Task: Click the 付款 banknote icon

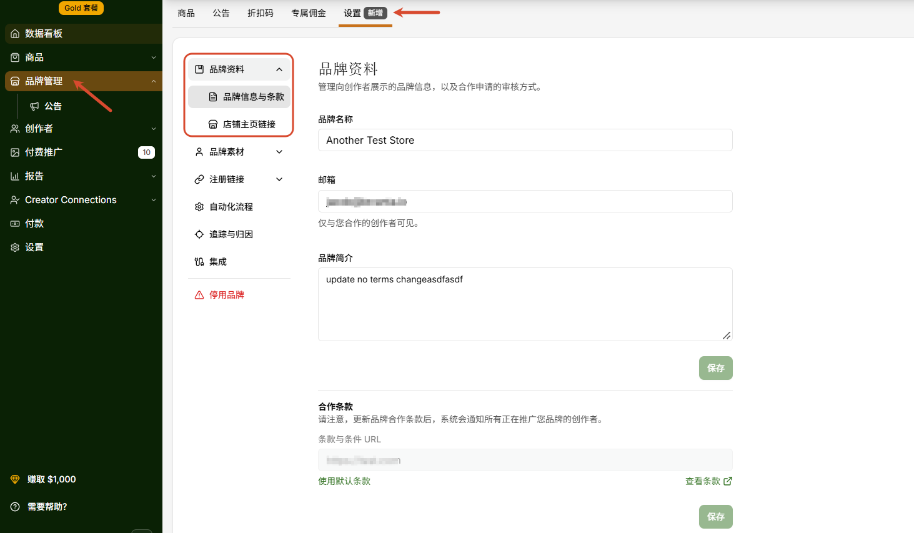Action: [x=15, y=224]
